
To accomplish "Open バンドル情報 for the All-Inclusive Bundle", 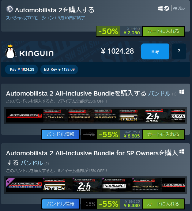I will click(60, 134).
